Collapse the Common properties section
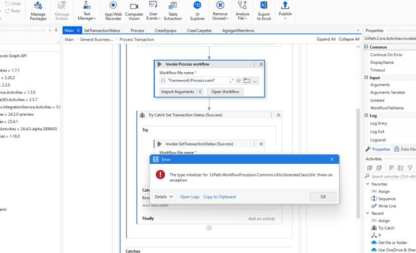The height and width of the screenshot is (253, 416). click(367, 47)
